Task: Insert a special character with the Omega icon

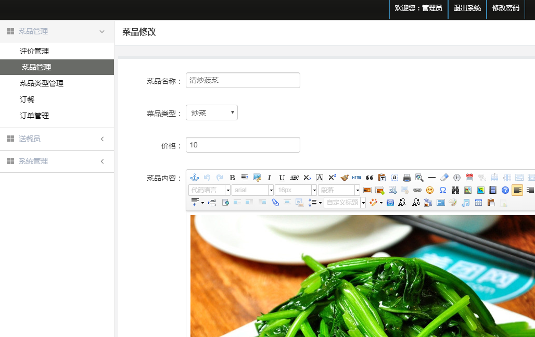Action: [443, 190]
